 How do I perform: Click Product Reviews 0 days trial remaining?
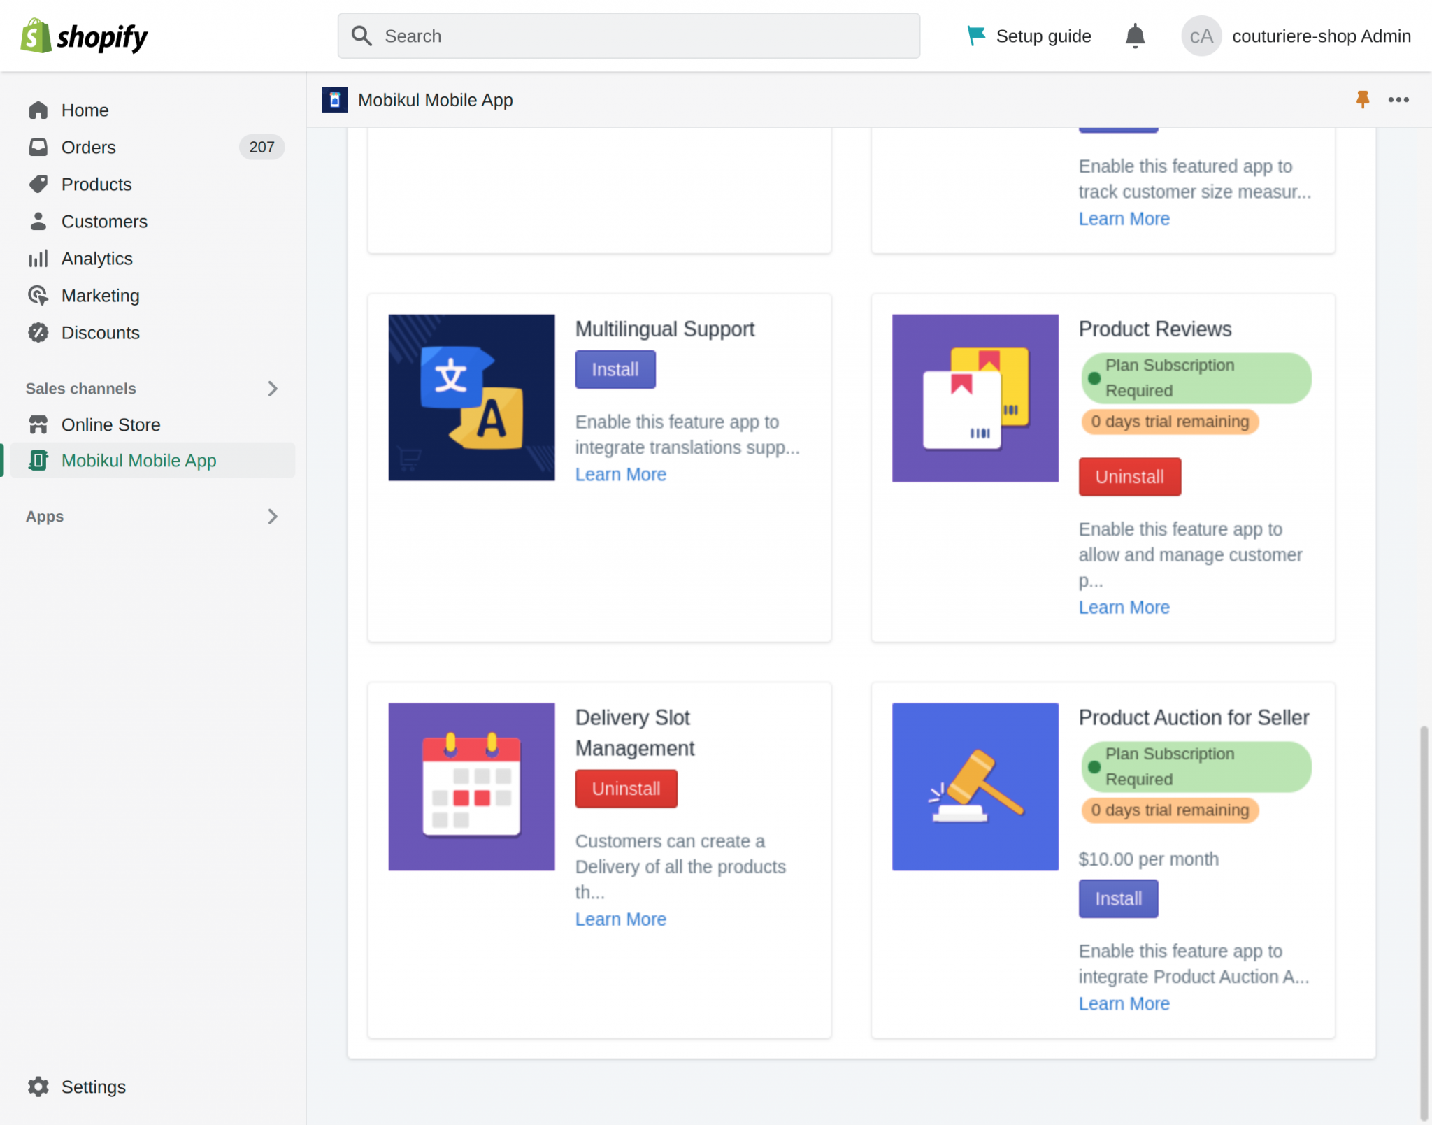click(x=1170, y=422)
